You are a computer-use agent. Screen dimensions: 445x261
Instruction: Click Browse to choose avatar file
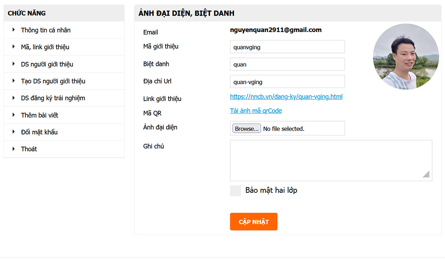[247, 129]
